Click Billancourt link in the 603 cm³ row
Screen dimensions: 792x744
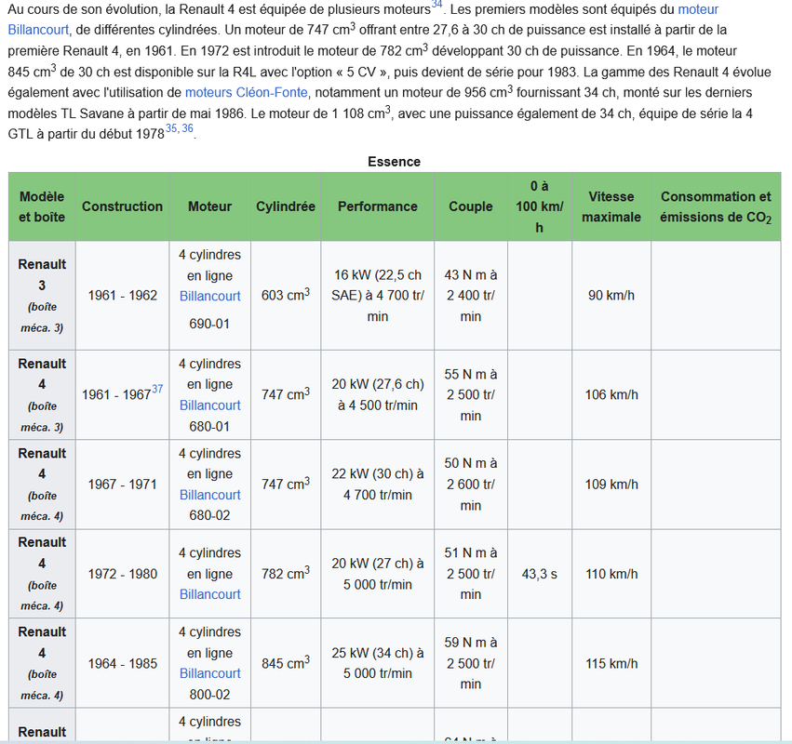pos(209,296)
